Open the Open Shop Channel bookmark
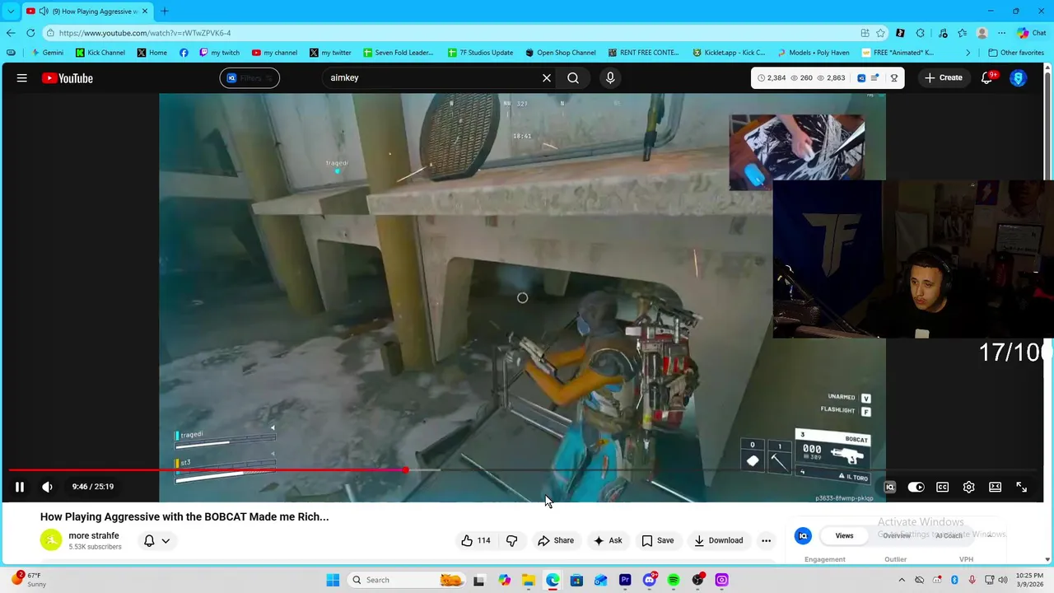 (561, 53)
